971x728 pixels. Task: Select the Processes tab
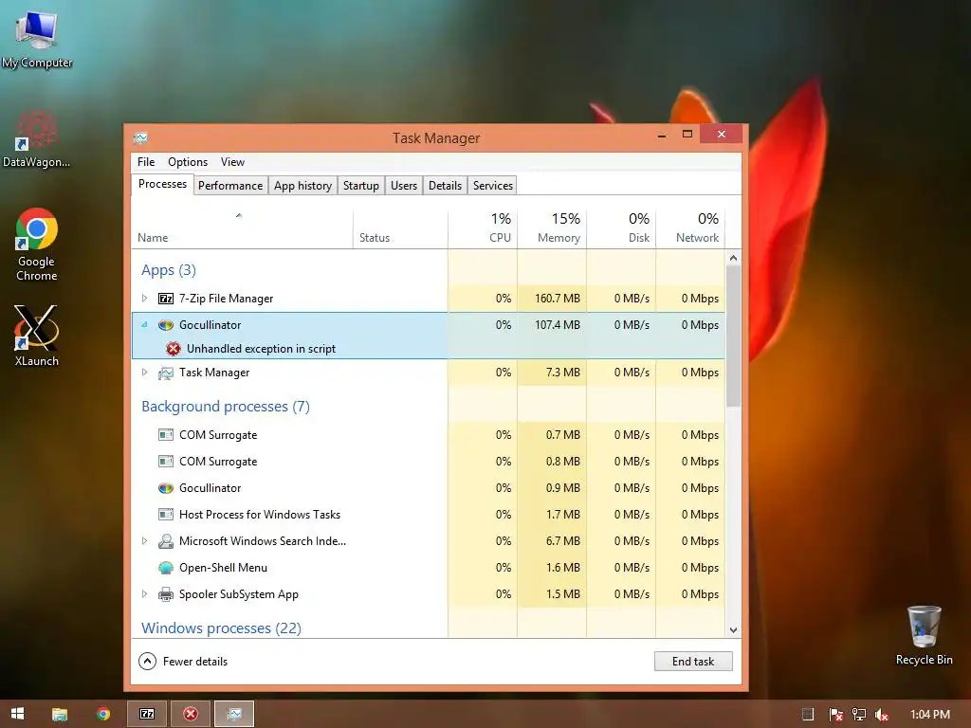(x=162, y=185)
